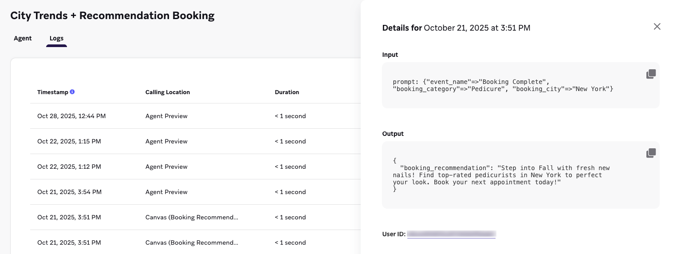Open the Oct 22, 1:12 PM log entry
This screenshot has height=254, width=677.
tap(69, 167)
